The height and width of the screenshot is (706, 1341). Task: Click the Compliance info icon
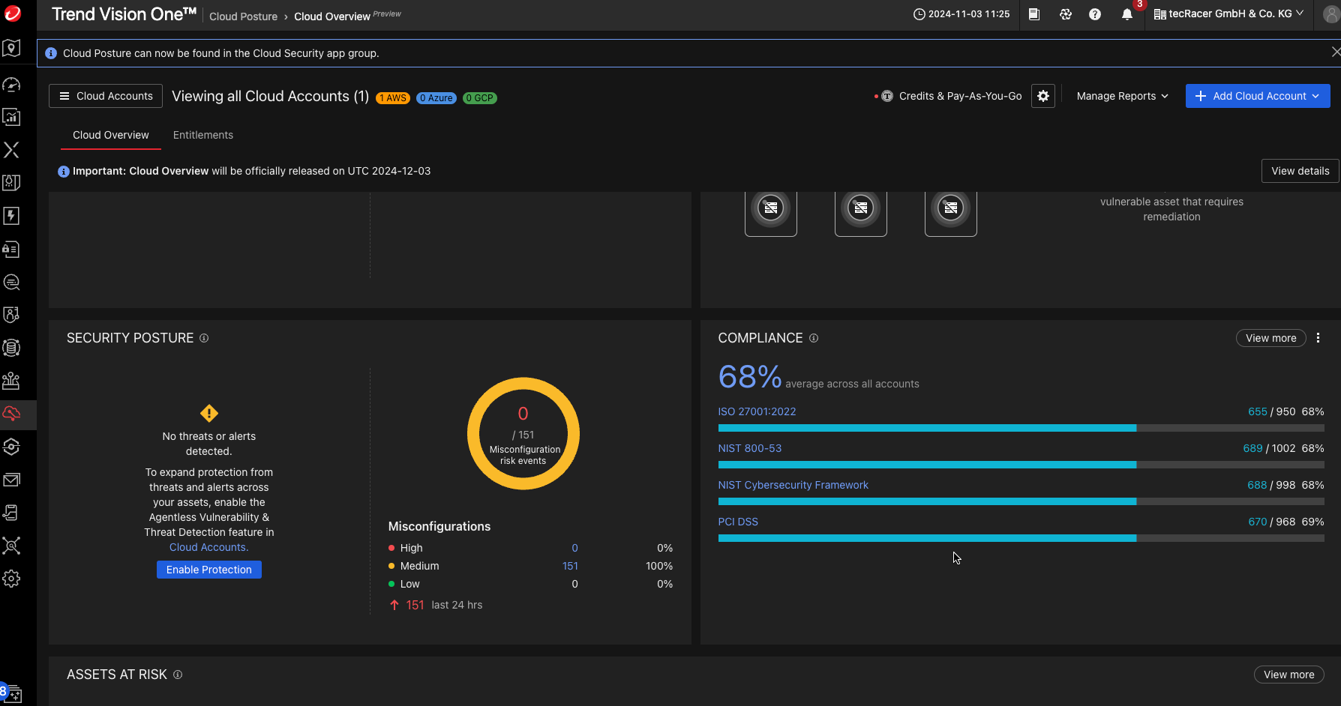click(x=814, y=338)
